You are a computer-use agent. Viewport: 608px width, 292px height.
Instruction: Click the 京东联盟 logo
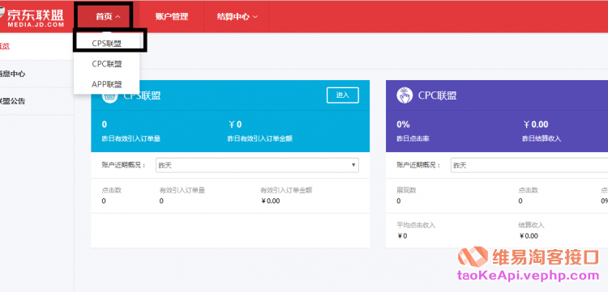pos(32,18)
